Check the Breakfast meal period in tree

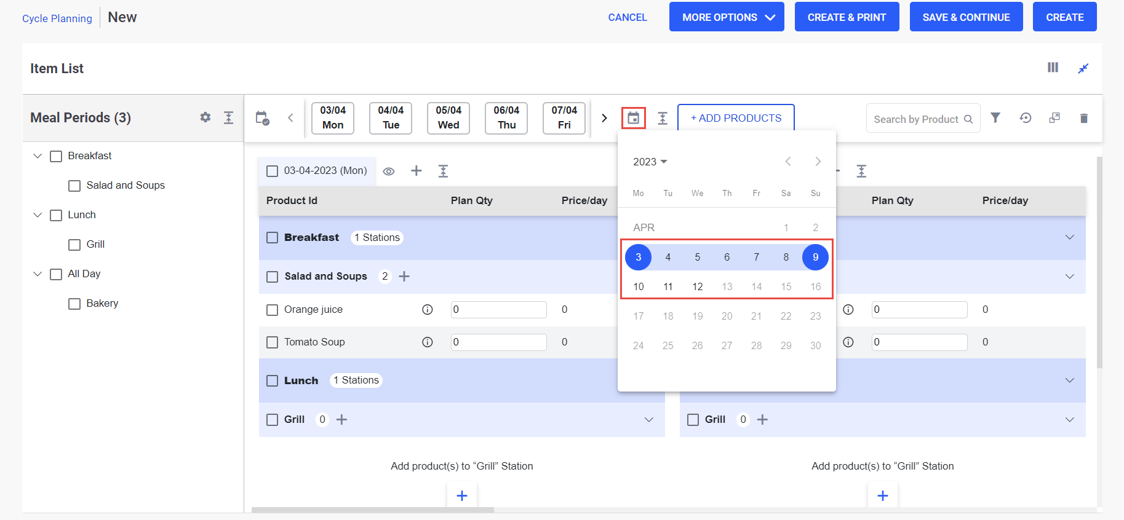[56, 156]
